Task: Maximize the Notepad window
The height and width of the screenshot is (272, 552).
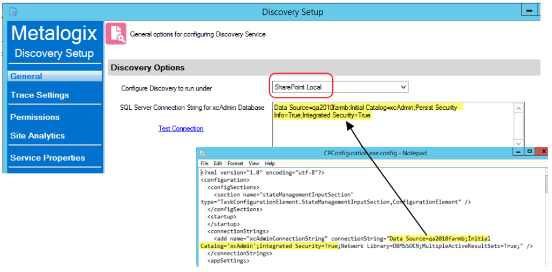Action: click(x=529, y=152)
